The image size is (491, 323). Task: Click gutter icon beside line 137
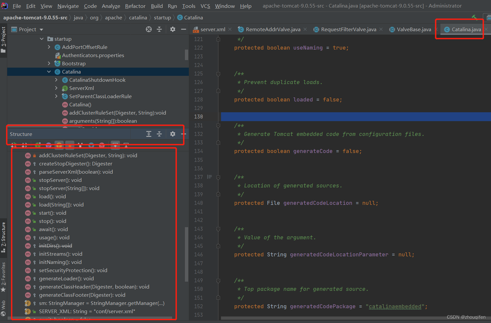point(210,177)
